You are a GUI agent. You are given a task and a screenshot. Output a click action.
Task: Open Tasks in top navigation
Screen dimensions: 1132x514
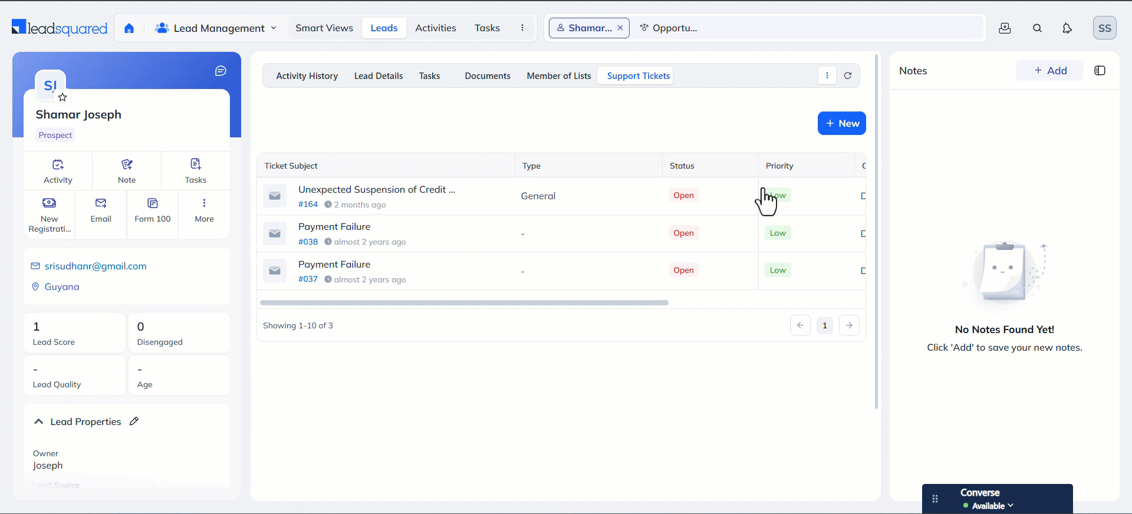coord(487,28)
